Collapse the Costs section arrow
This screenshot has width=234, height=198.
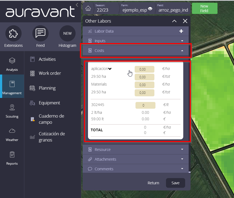coord(182,51)
